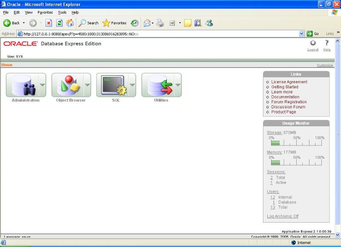Screen dimensions: 341x247
Task: Click the Log Archiving: Off link
Action: pyautogui.click(x=283, y=216)
